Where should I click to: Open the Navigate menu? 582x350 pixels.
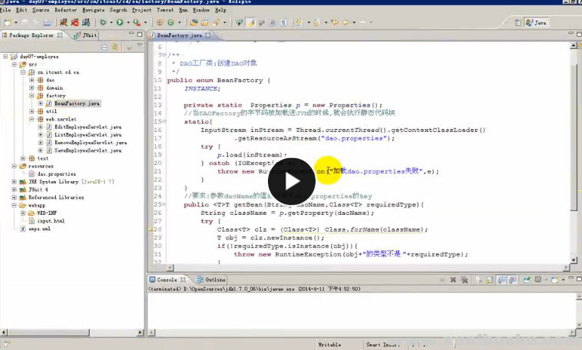94,10
